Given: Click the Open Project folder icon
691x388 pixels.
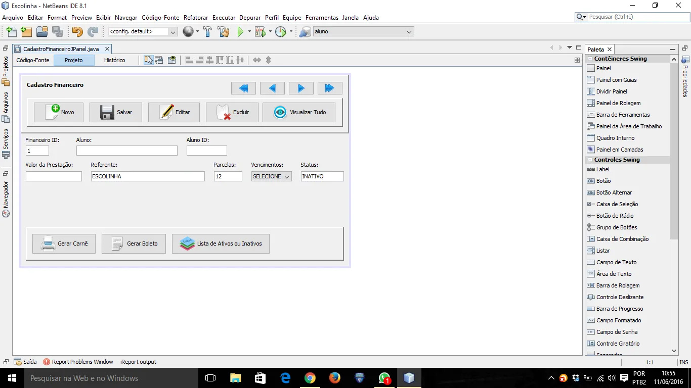Looking at the screenshot, I should click(x=42, y=32).
